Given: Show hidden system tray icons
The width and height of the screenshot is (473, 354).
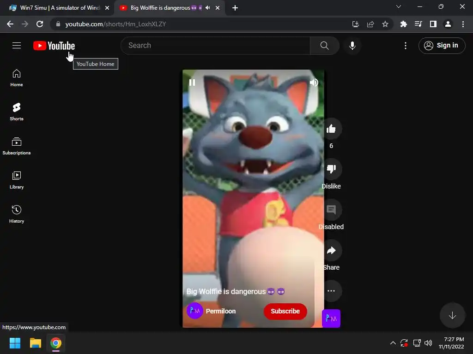Looking at the screenshot, I should tap(393, 343).
